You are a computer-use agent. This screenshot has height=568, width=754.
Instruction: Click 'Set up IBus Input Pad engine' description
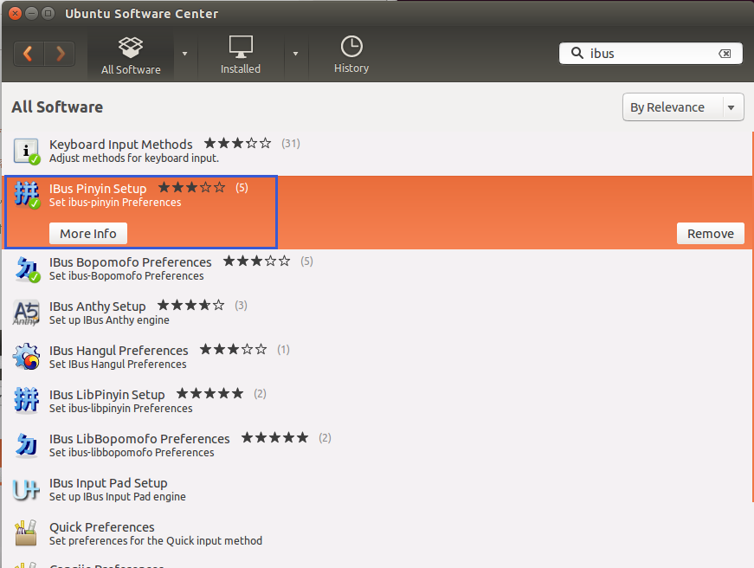point(118,497)
